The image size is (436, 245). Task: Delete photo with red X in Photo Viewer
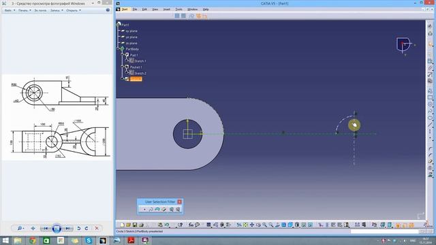click(97, 229)
